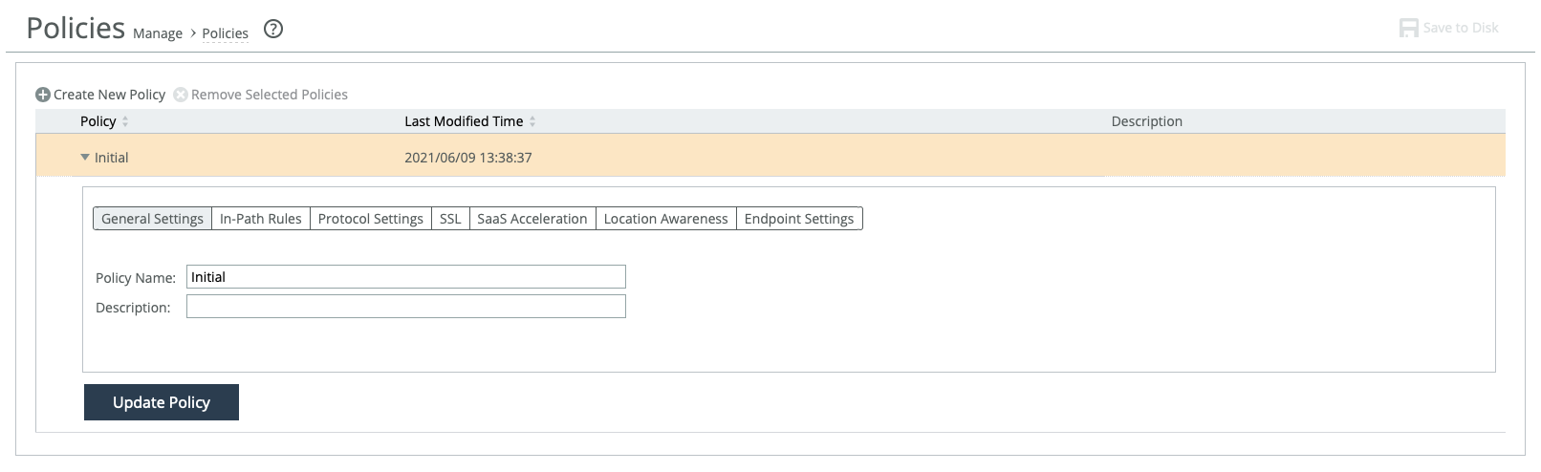Open the Location Awareness tab

[665, 219]
